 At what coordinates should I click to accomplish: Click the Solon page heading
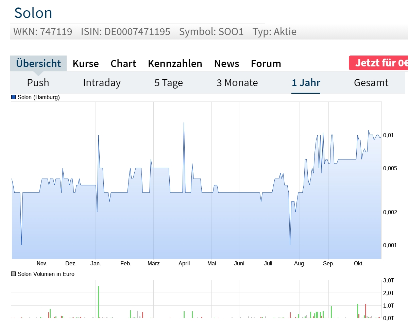33,13
